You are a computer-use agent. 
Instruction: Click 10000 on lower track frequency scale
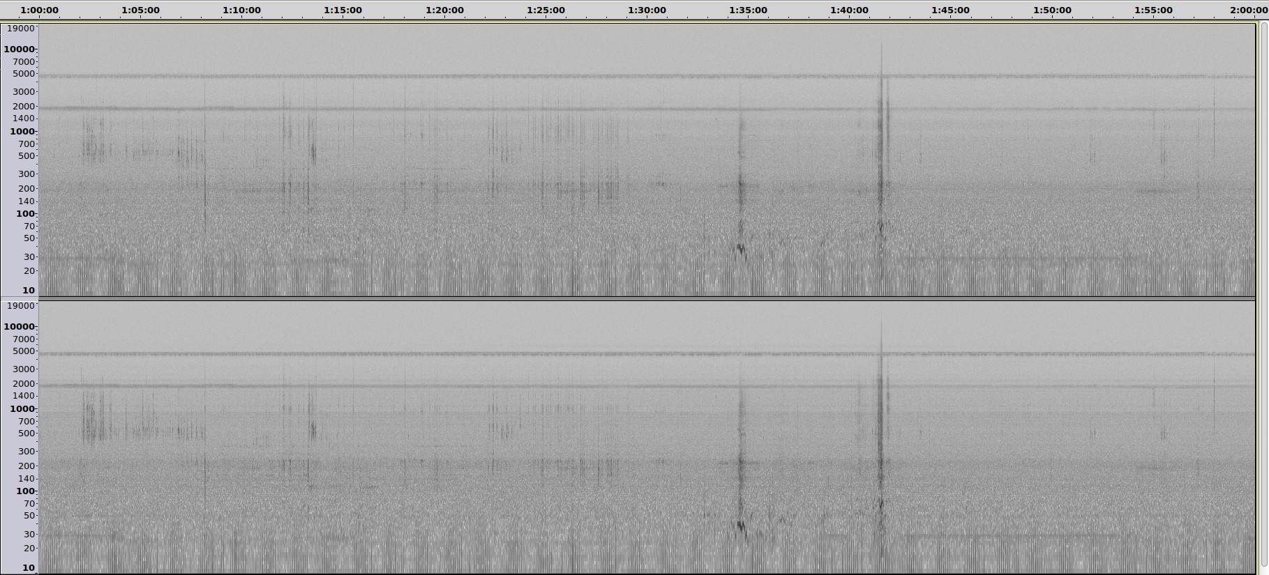tap(19, 327)
